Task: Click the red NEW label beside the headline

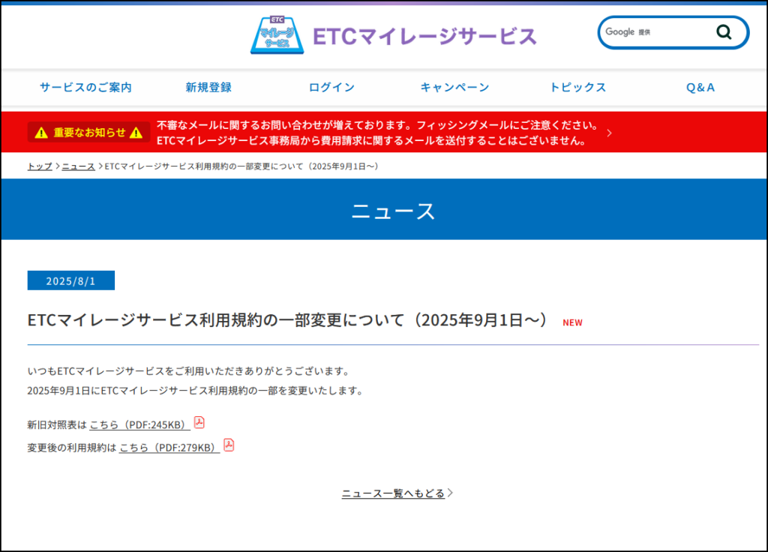Action: pyautogui.click(x=572, y=322)
